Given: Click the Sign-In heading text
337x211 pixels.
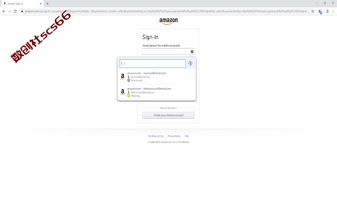Looking at the screenshot, I should click(151, 37).
